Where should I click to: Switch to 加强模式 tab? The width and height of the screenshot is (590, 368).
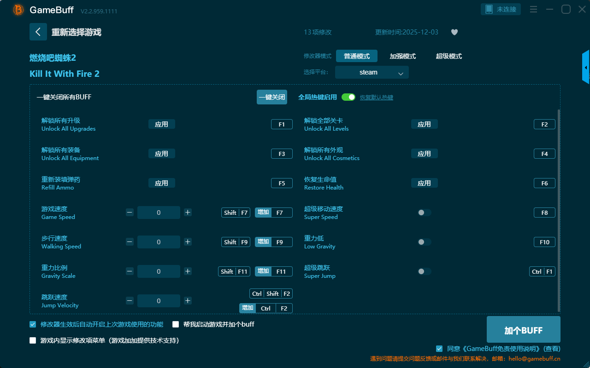[x=402, y=56]
